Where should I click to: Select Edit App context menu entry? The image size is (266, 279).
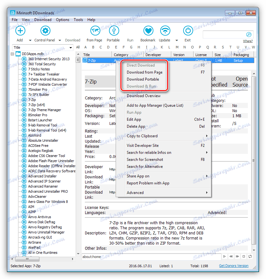(x=163, y=119)
